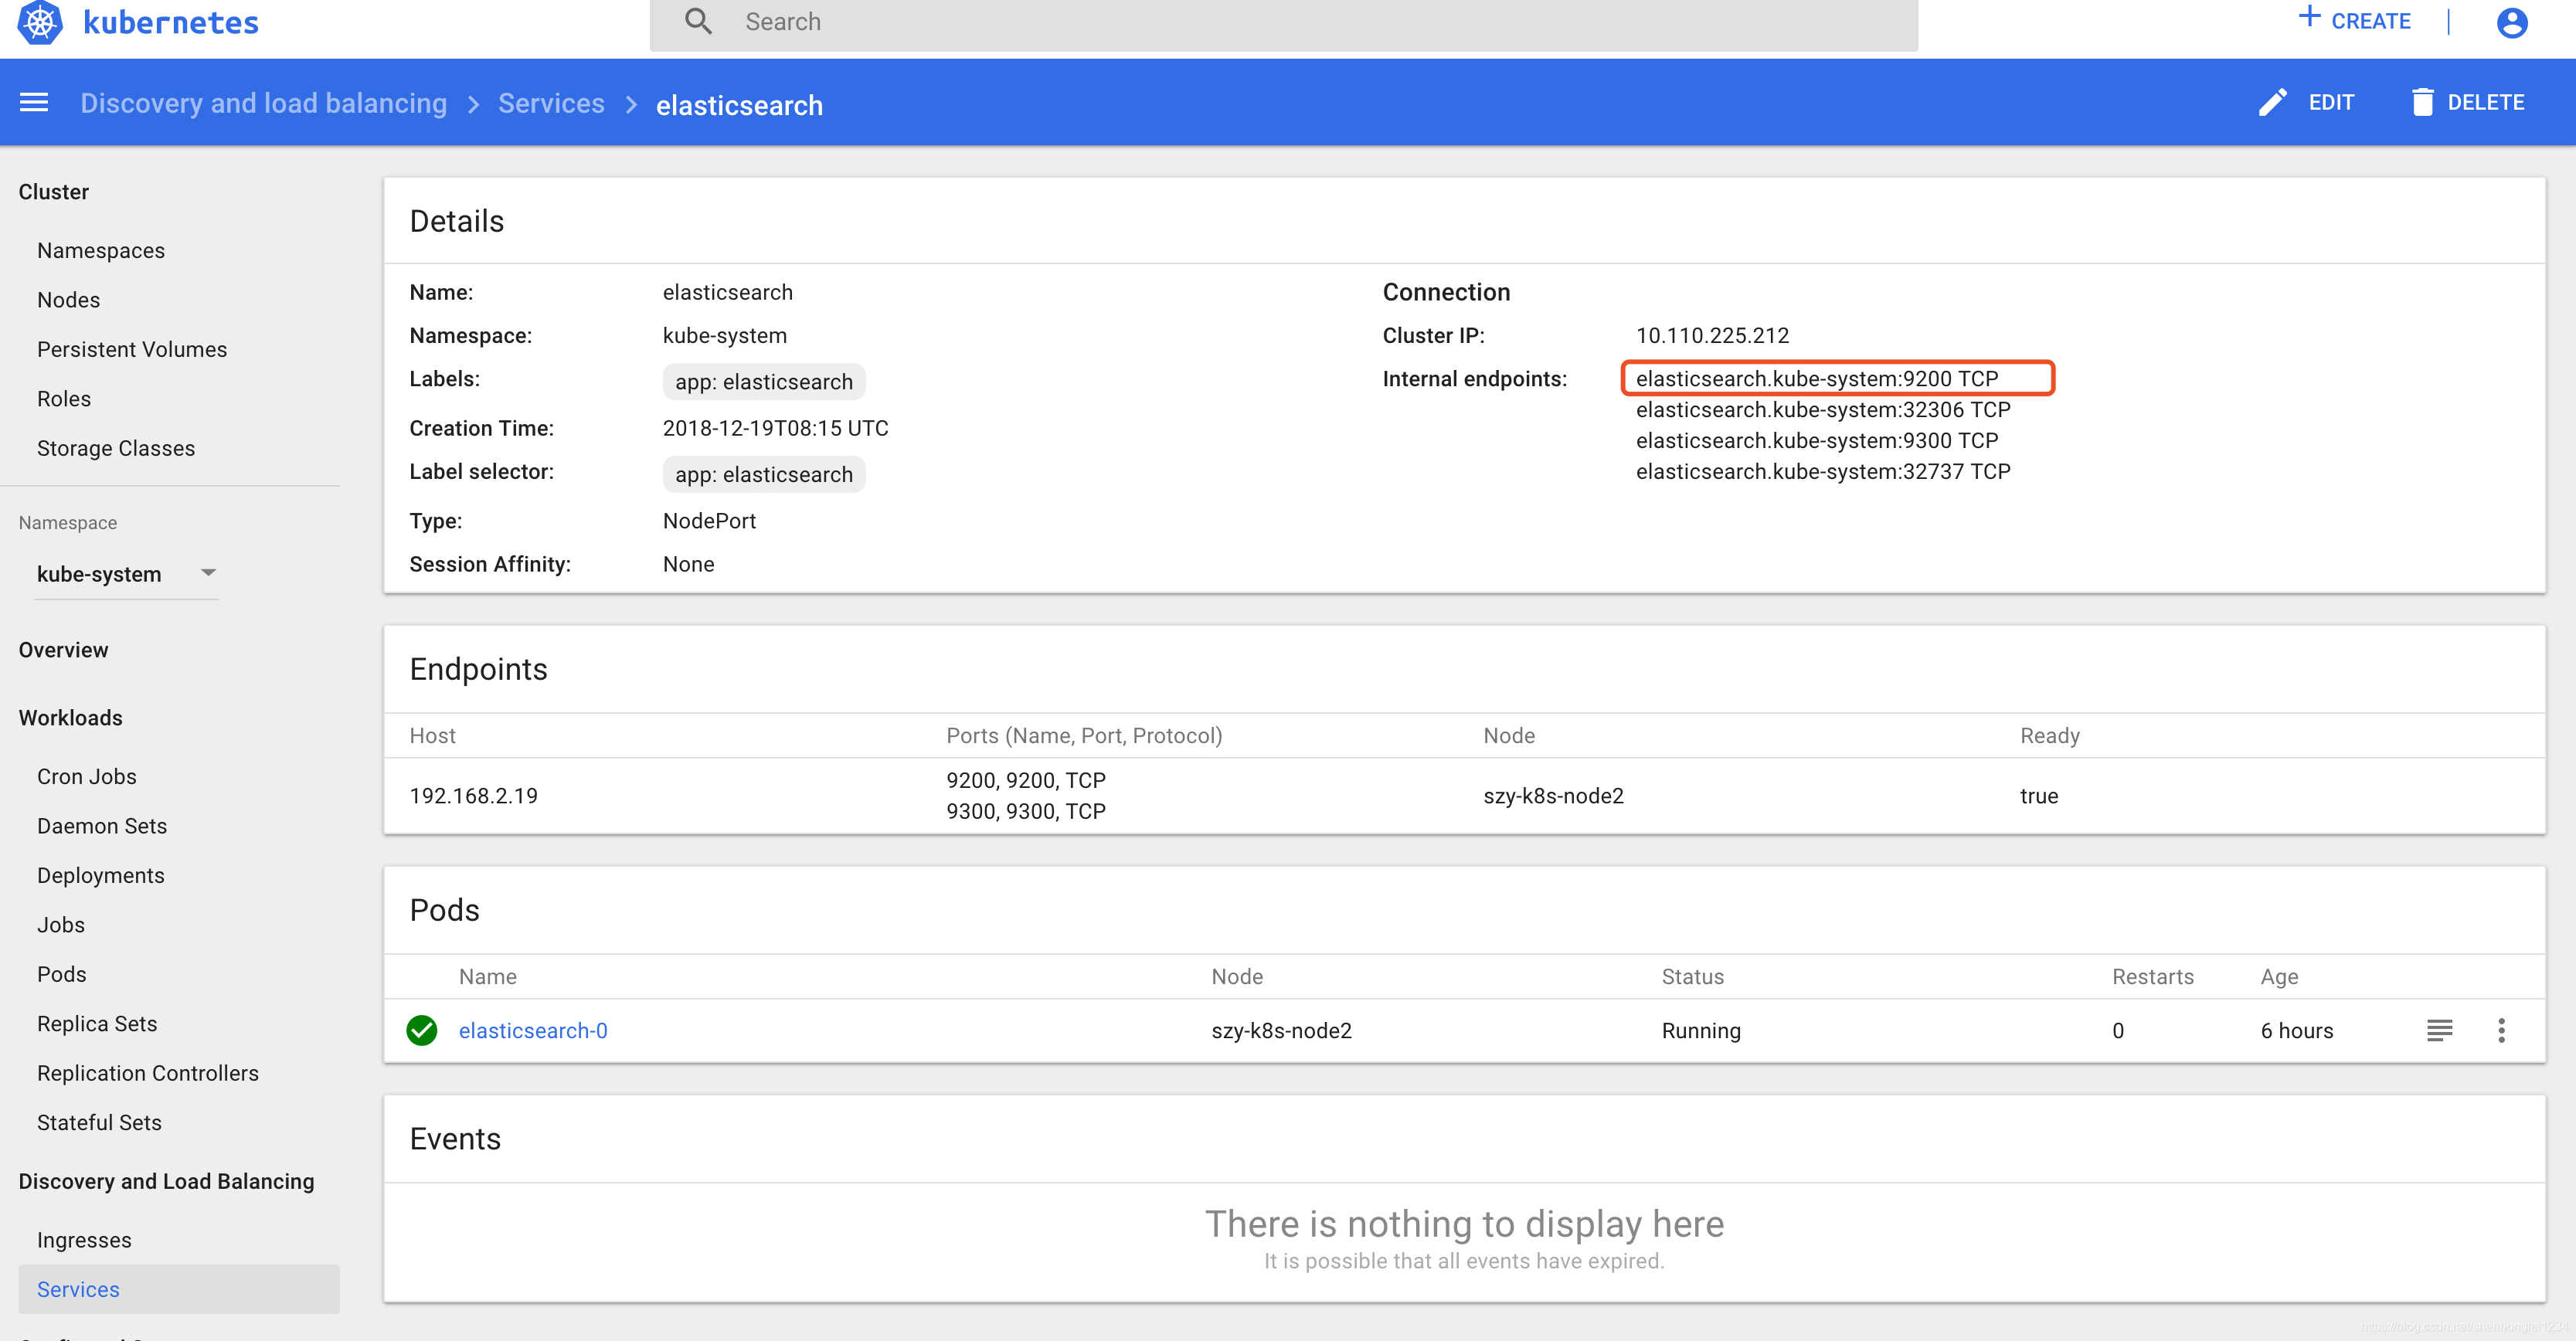The image size is (2576, 1341).
Task: Open Nodes in sidebar
Action: click(x=68, y=300)
